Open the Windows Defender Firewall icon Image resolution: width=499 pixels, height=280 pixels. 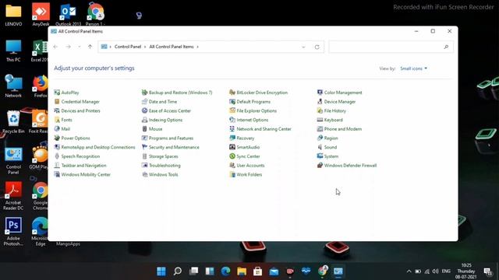320,166
